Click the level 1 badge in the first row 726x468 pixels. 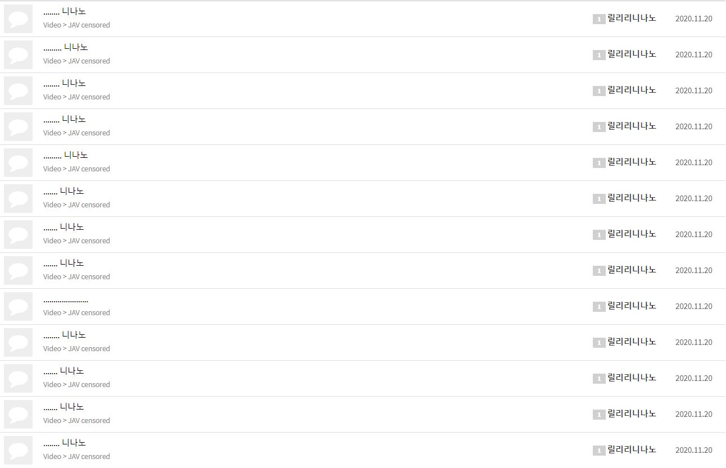599,19
